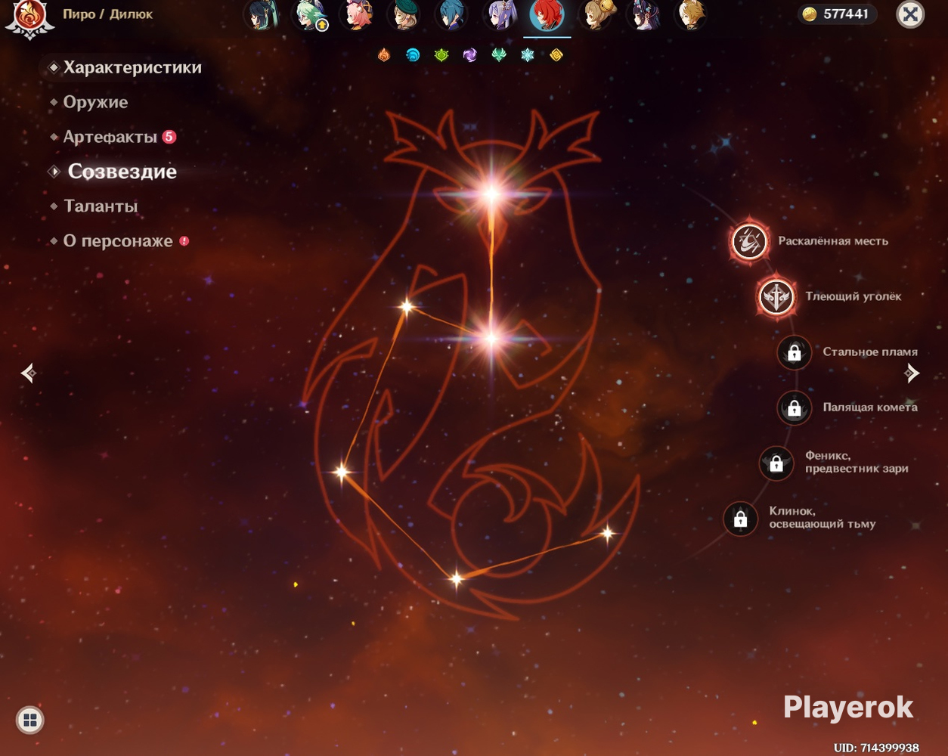Screen dimensions: 948x756
Task: Open the locked Палящая комета node icon
Action: (795, 408)
